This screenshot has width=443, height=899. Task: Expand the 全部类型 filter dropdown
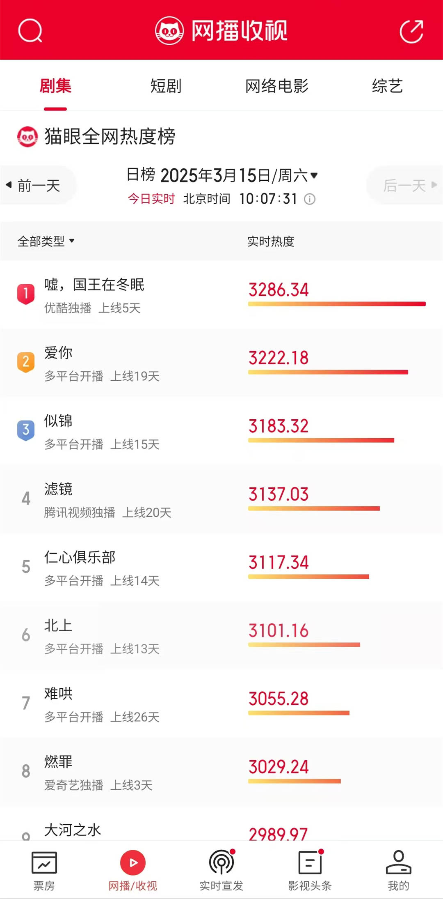coord(46,241)
